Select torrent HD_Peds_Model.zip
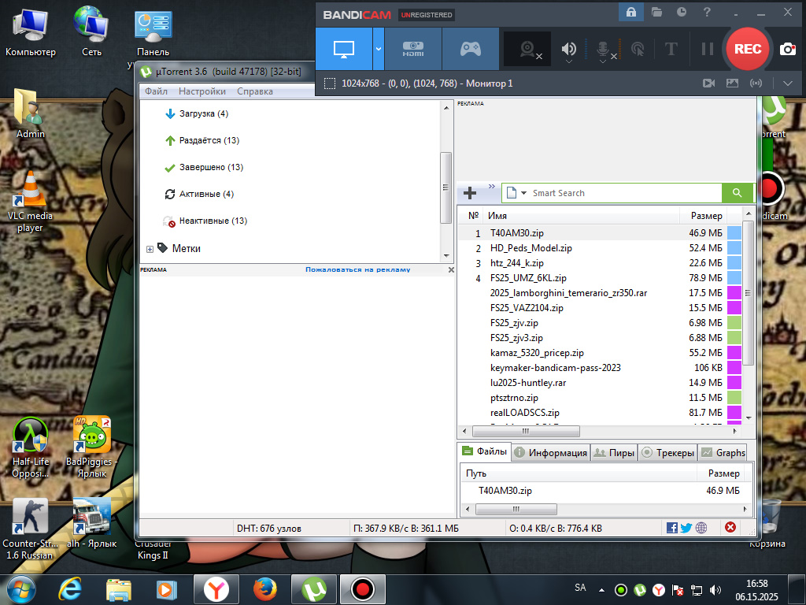This screenshot has height=605, width=806. [531, 248]
